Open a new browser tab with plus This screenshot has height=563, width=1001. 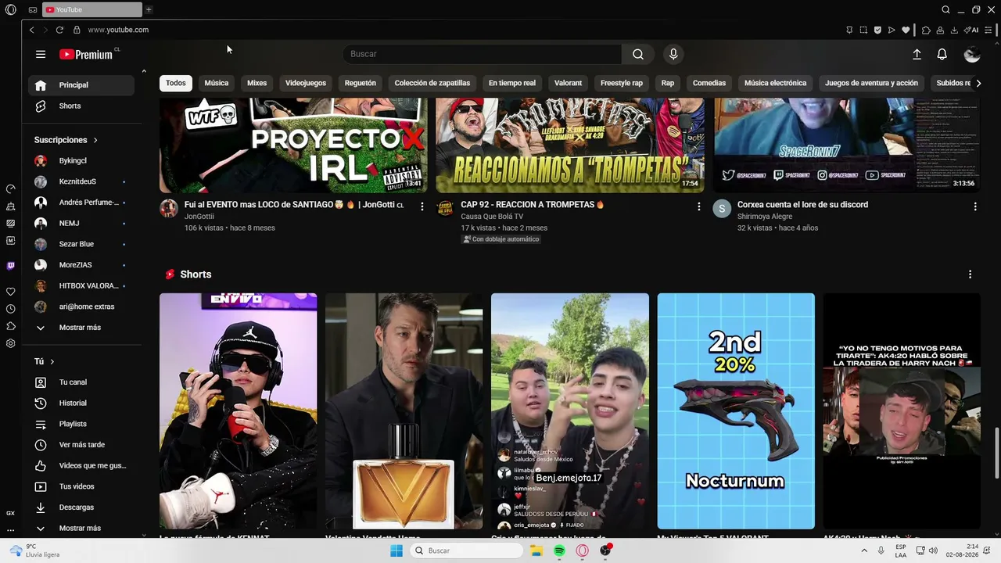tap(149, 10)
